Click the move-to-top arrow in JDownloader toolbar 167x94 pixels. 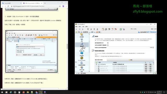pos(88,29)
